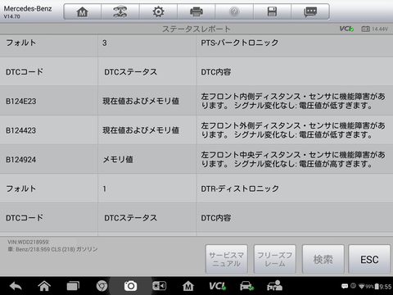
Task: Open diagnostics car icon in bottom bar
Action: pyautogui.click(x=246, y=286)
